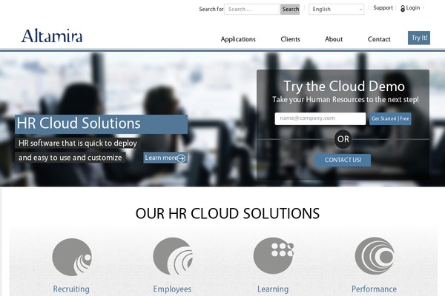445x296 pixels.
Task: Click the Get Started | Free button
Action: pos(390,118)
